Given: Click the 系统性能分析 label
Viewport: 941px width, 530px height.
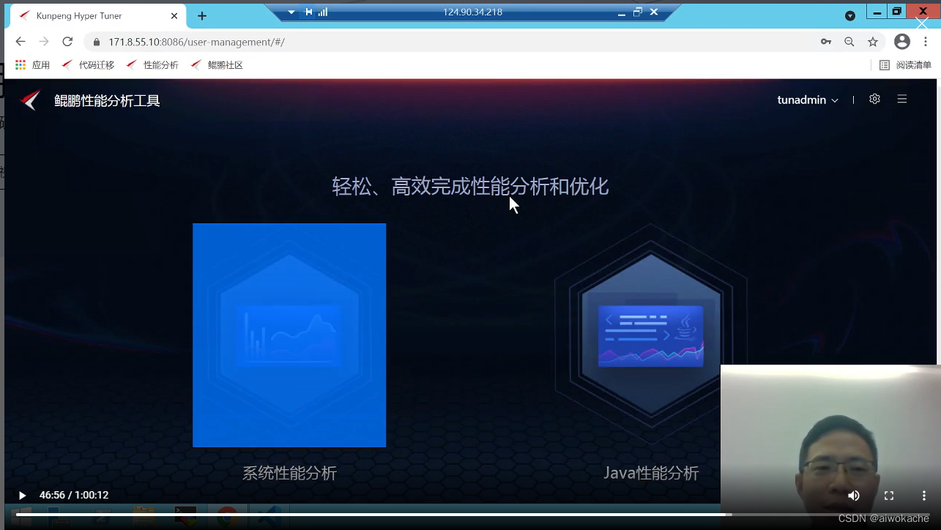Looking at the screenshot, I should pos(290,474).
